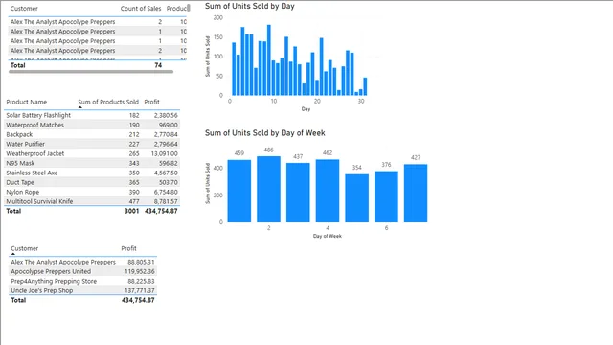Select the Nylon Rope row
Screen dimensions: 613x345
pyautogui.click(x=92, y=192)
